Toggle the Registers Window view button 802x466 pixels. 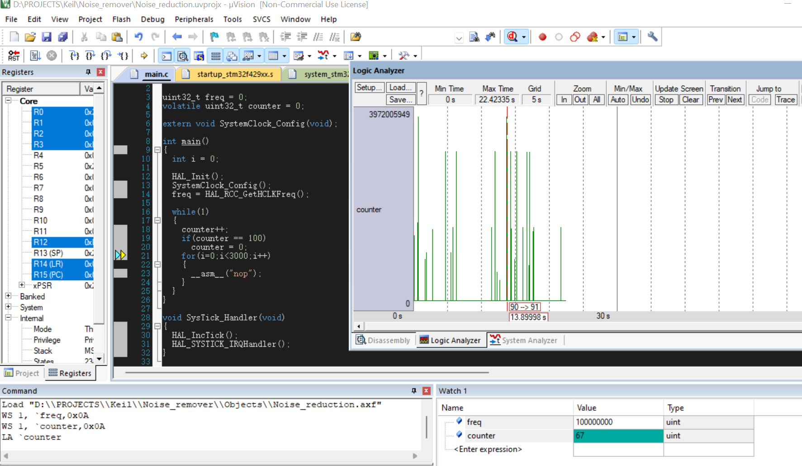click(215, 56)
